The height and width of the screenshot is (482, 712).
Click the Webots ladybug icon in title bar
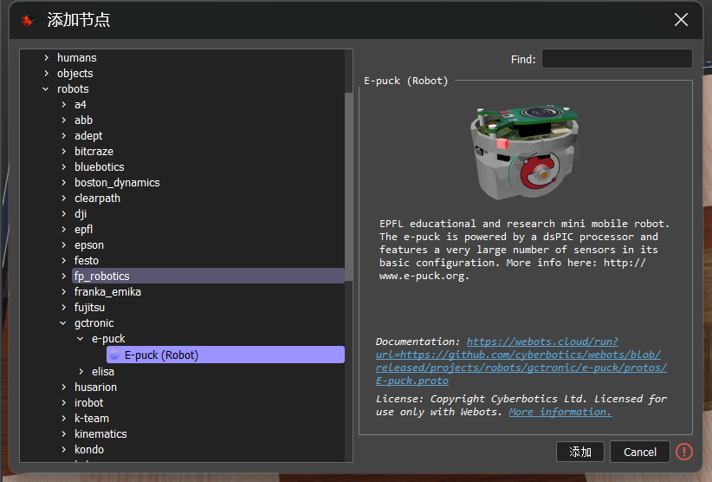click(x=27, y=20)
